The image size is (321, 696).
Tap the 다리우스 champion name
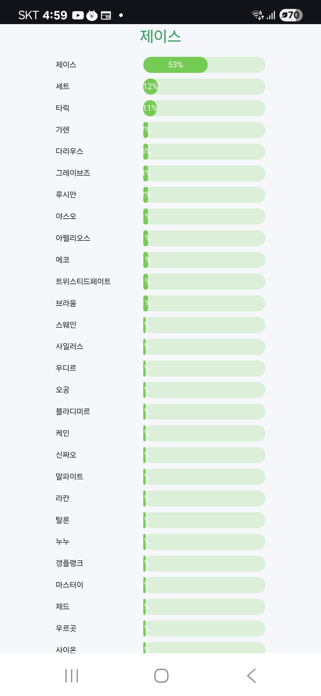tap(69, 151)
